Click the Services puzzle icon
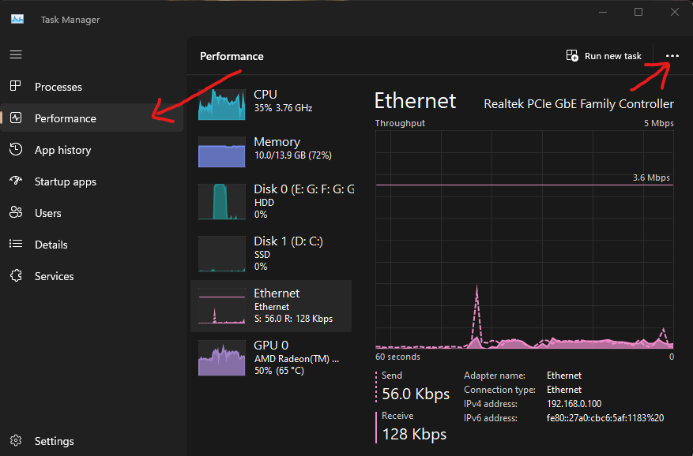 (x=16, y=276)
